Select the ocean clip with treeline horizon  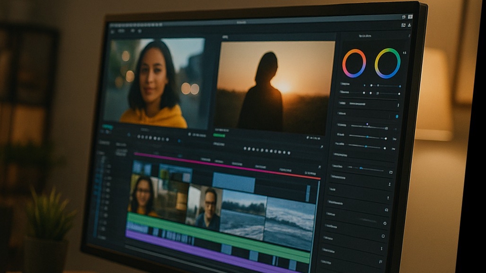(x=242, y=215)
